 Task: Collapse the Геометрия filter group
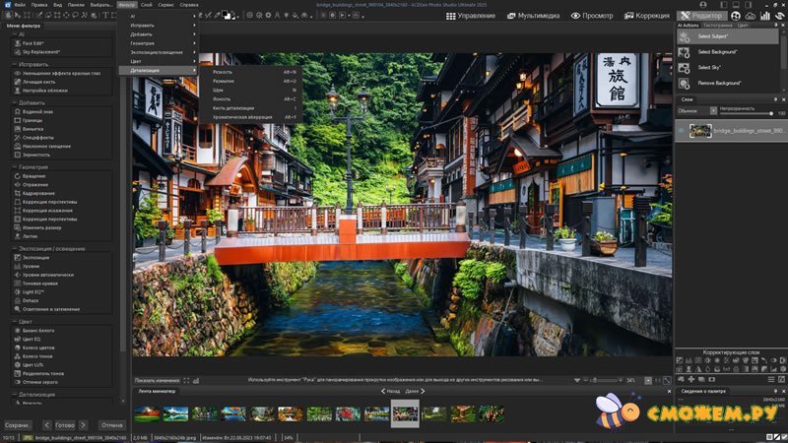(14, 167)
